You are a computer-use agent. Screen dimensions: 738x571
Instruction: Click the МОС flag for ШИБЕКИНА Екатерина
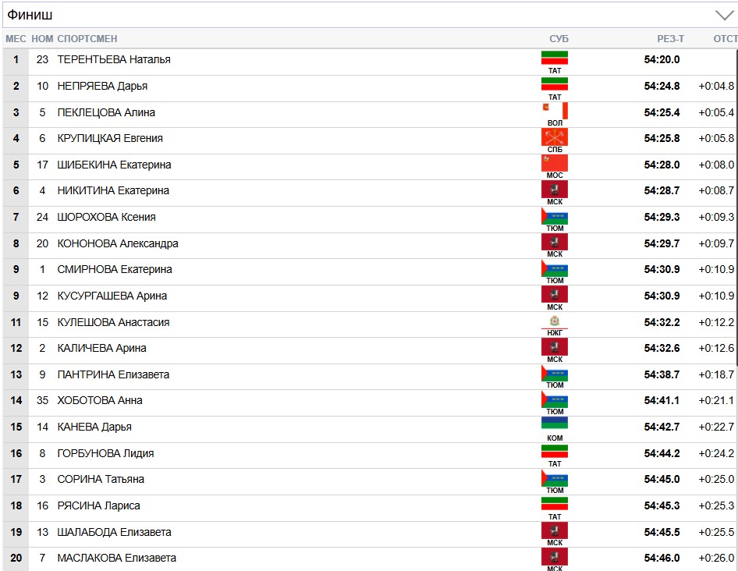(x=555, y=163)
